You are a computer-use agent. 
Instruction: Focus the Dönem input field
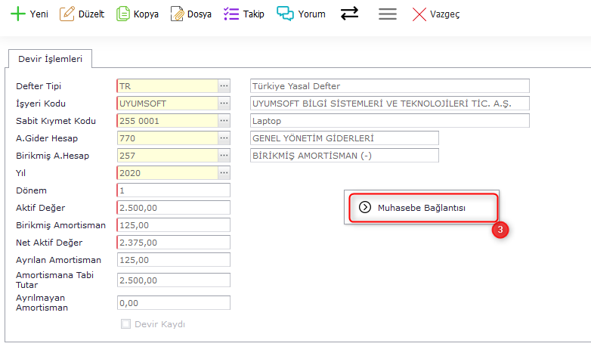click(174, 190)
